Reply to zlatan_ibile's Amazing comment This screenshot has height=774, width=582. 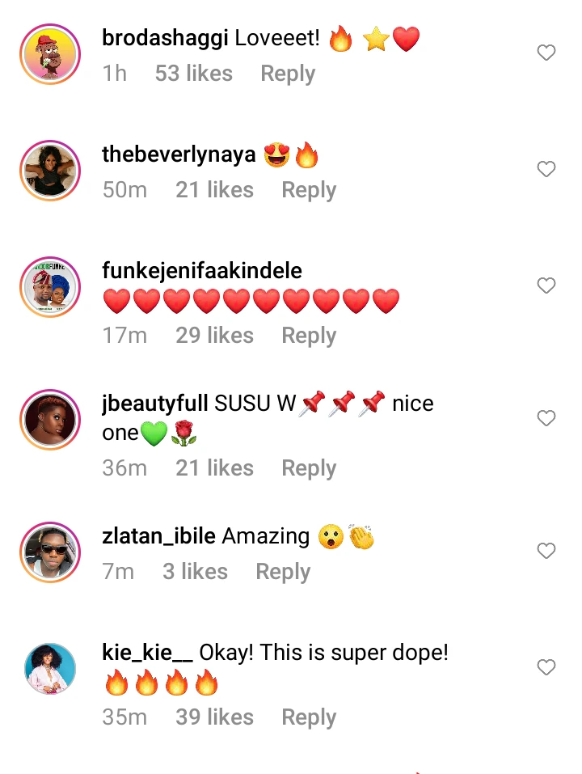click(x=283, y=572)
